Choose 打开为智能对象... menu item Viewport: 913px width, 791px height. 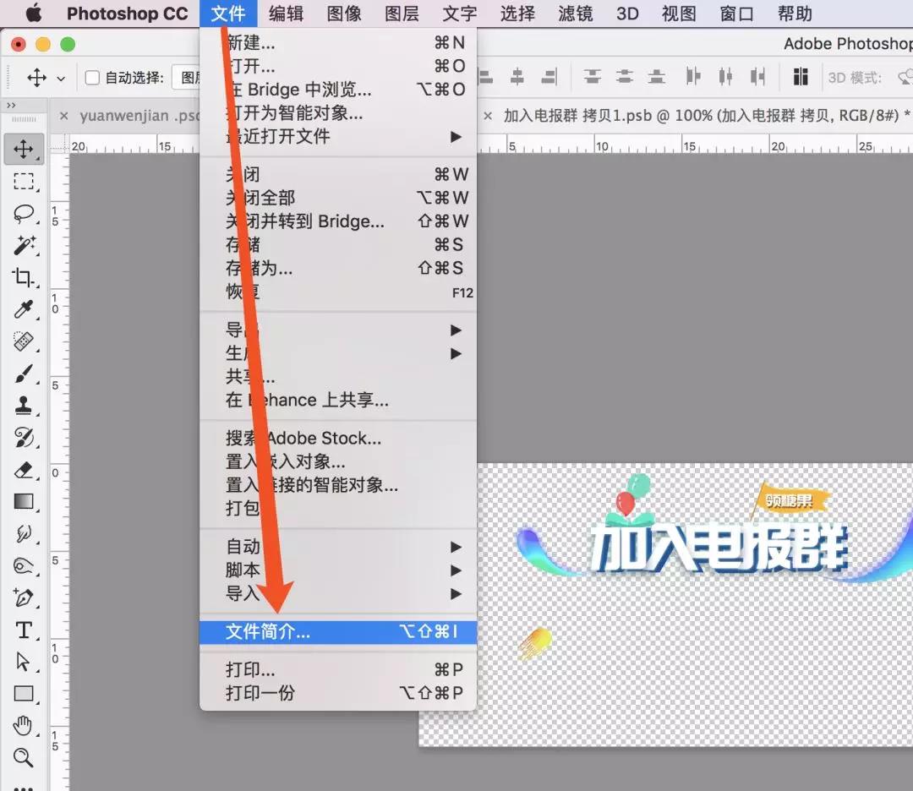(x=337, y=113)
